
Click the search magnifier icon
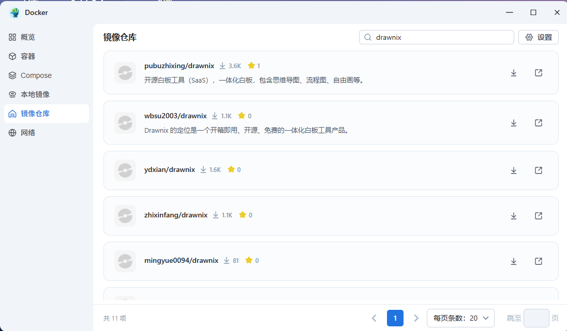(368, 37)
